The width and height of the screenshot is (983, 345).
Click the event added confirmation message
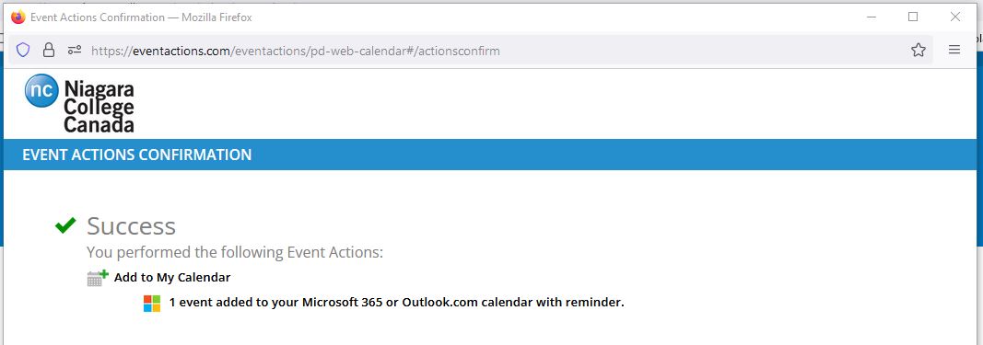(x=397, y=303)
